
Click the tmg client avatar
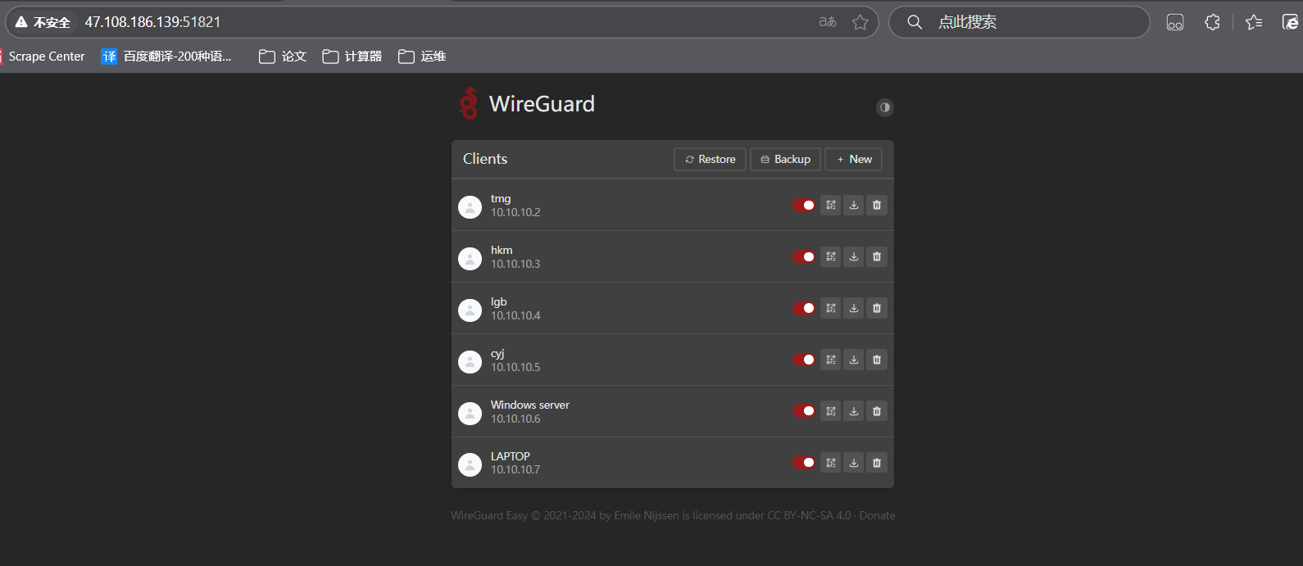pos(470,207)
